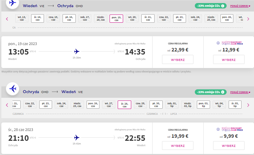Select return regular fare 19,99 € Wybierz
This screenshot has height=155, width=254.
(x=178, y=146)
